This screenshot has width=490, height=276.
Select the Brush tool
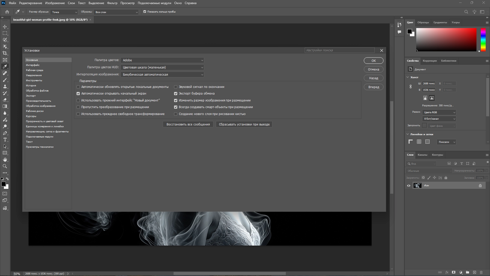[5, 80]
